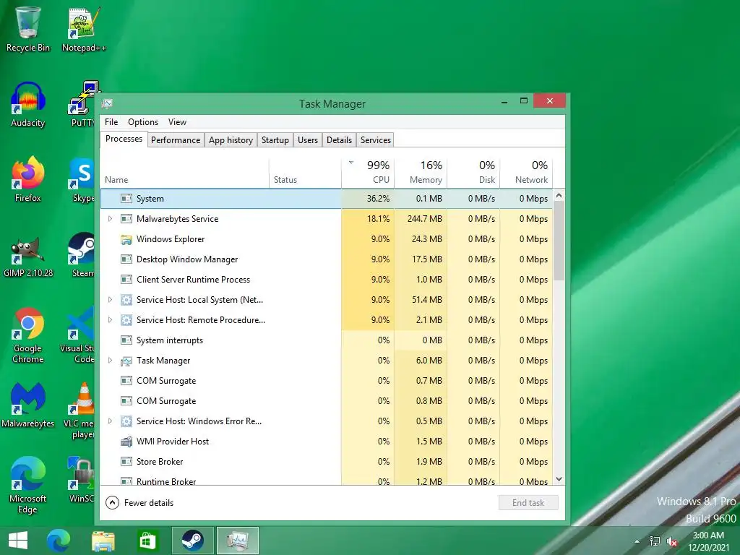Switch to the Users tab

(308, 140)
